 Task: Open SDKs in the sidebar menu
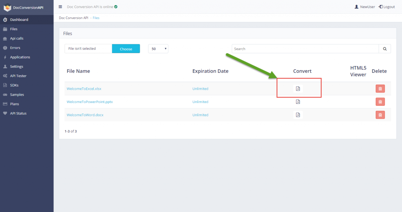[27, 85]
